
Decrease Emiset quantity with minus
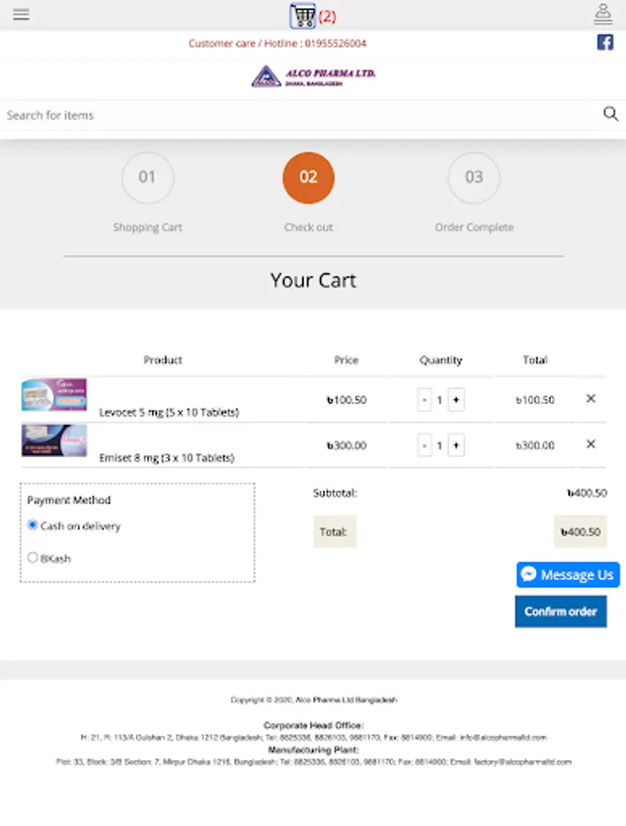click(x=424, y=446)
